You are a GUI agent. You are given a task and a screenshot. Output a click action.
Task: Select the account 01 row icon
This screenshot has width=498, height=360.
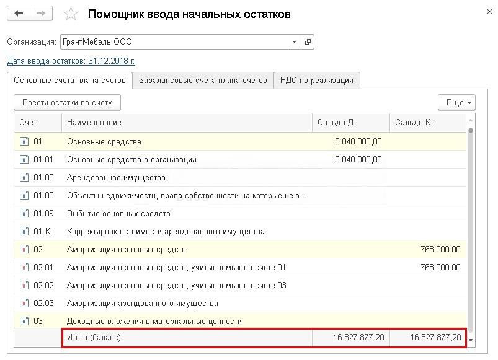pos(24,141)
